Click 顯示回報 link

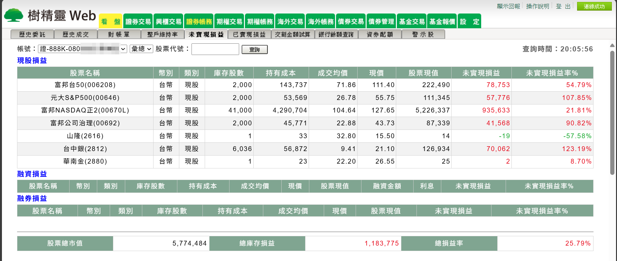point(508,6)
